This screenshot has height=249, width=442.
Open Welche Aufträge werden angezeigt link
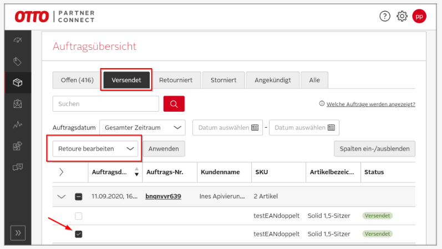[370, 104]
